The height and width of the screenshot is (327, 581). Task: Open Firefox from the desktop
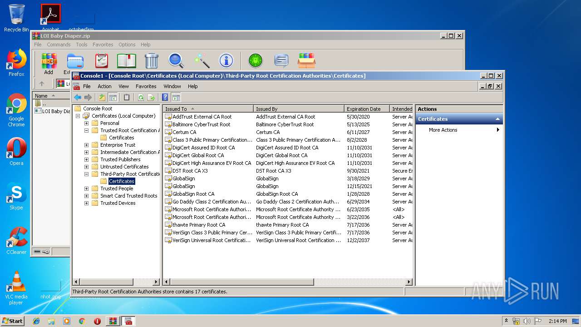point(16,63)
